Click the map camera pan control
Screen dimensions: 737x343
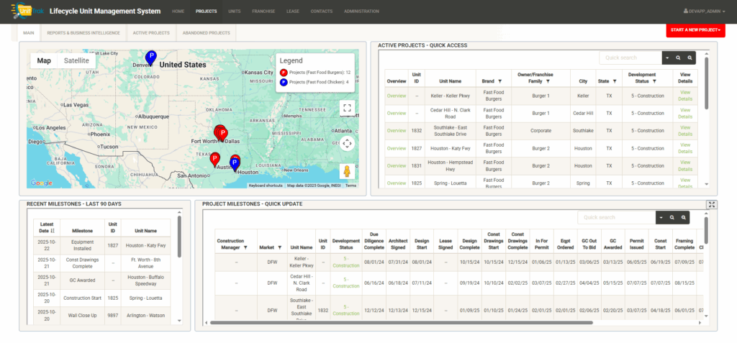pos(347,143)
